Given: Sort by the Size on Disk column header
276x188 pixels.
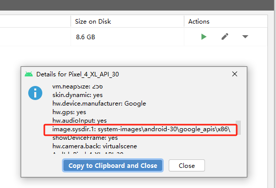Looking at the screenshot, I should (93, 22).
